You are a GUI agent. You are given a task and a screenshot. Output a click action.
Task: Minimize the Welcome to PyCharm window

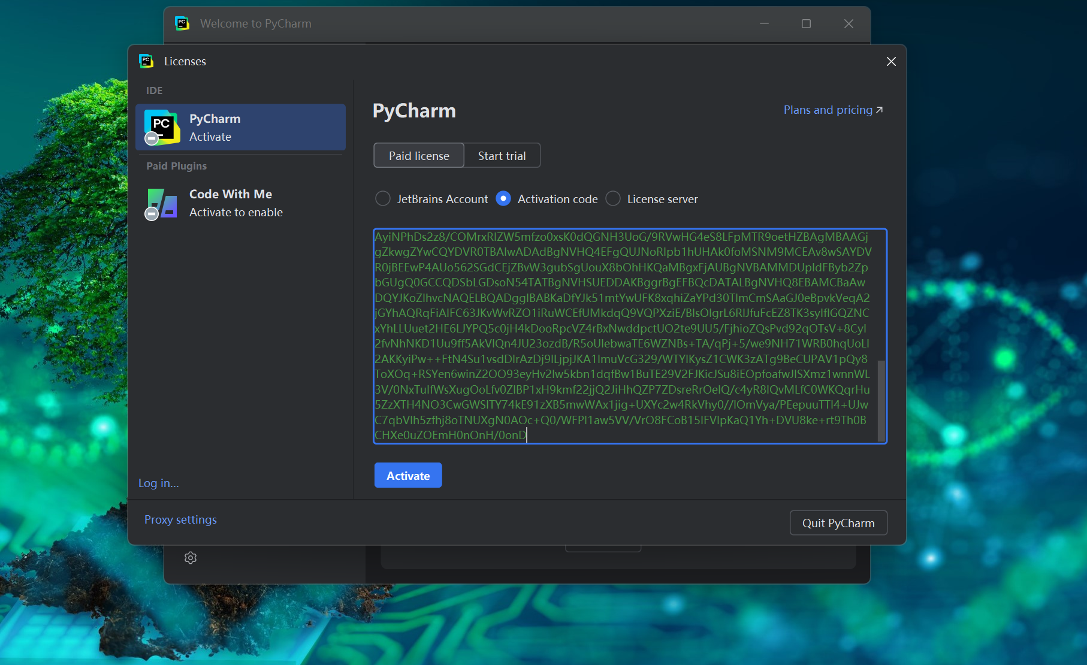click(764, 23)
